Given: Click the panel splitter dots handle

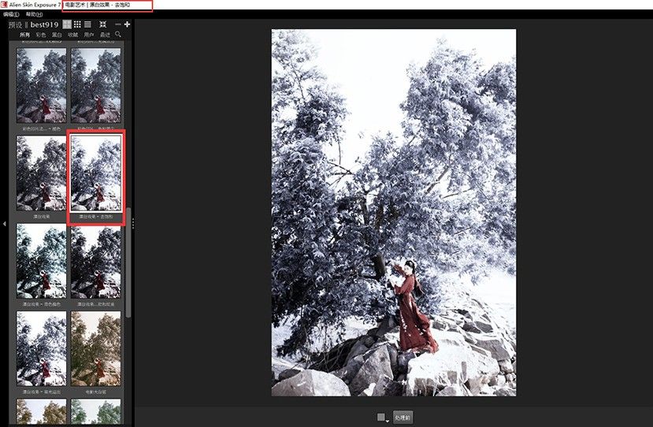Looking at the screenshot, I should click(x=133, y=224).
